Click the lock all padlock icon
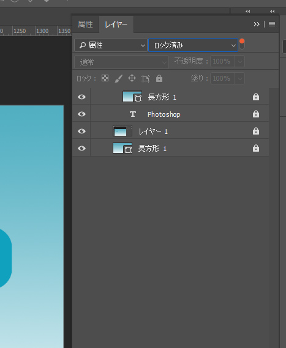286x348 pixels. [x=159, y=78]
